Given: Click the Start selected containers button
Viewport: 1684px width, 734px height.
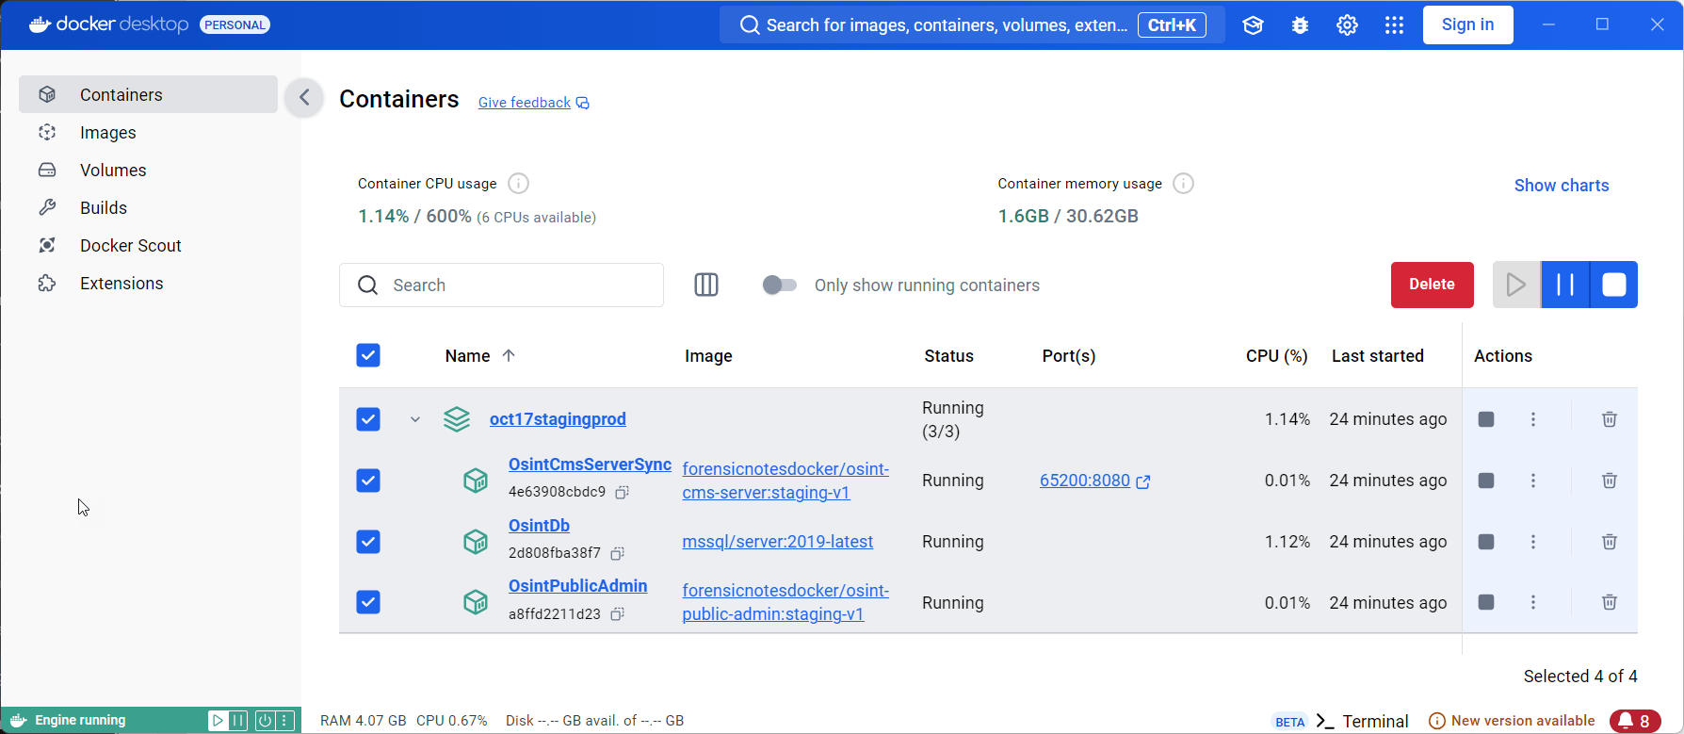Looking at the screenshot, I should [1516, 285].
